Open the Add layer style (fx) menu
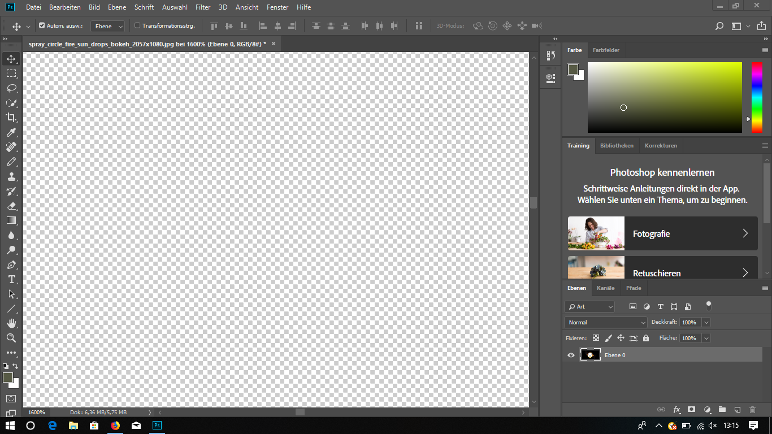The width and height of the screenshot is (772, 434). (676, 410)
